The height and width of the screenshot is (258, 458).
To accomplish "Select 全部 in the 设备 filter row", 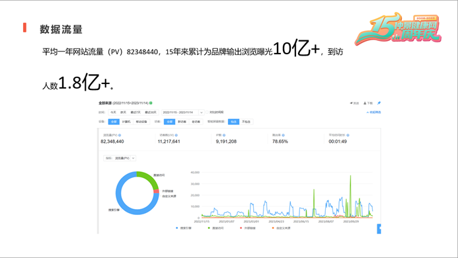I will pyautogui.click(x=114, y=122).
